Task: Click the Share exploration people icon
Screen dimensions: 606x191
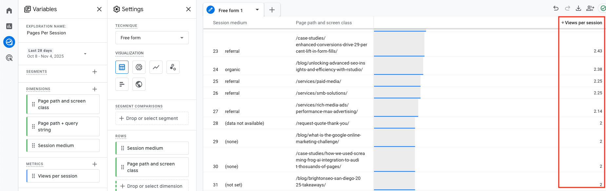Action: coord(590,8)
